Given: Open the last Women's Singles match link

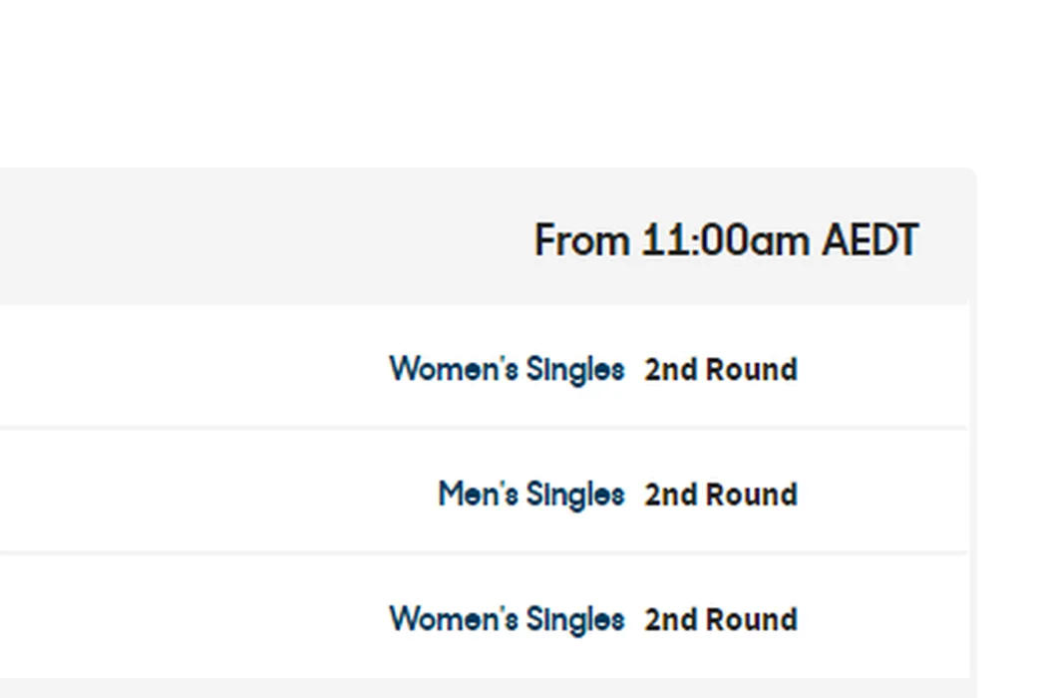Looking at the screenshot, I should [x=507, y=619].
